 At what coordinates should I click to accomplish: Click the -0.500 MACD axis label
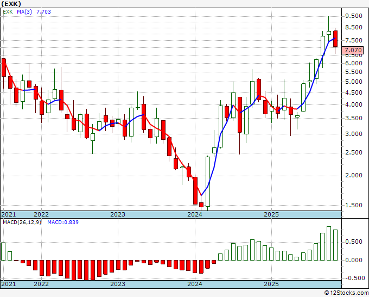tap(353, 278)
